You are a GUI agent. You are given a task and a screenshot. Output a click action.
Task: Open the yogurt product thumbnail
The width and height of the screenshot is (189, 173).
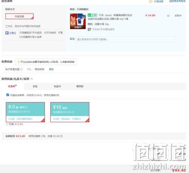pyautogui.click(x=78, y=21)
